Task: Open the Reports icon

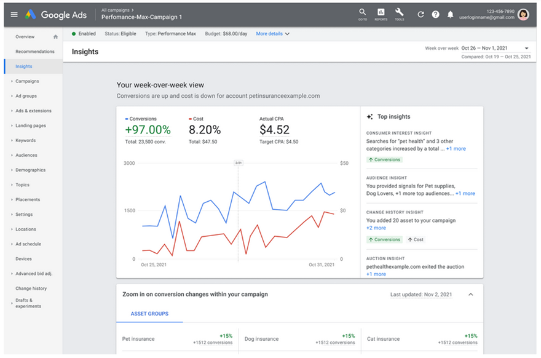Action: [381, 13]
